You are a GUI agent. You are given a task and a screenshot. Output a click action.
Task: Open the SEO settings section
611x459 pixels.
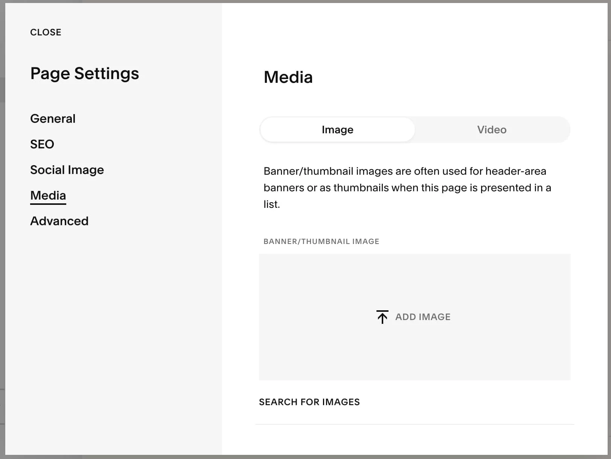pyautogui.click(x=42, y=144)
